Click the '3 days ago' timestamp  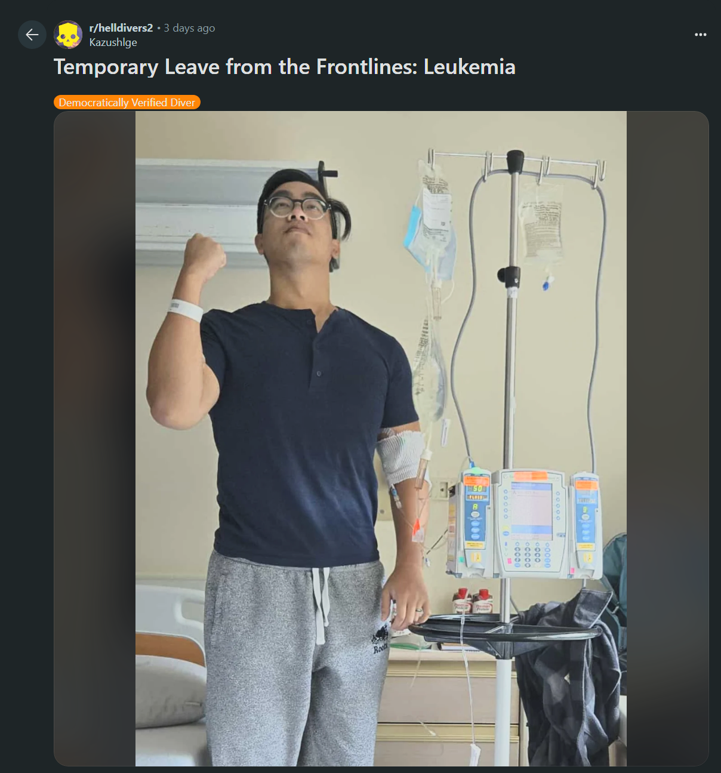(x=189, y=28)
